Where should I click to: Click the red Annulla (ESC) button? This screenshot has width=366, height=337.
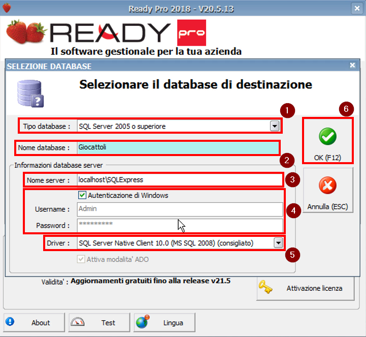(328, 190)
